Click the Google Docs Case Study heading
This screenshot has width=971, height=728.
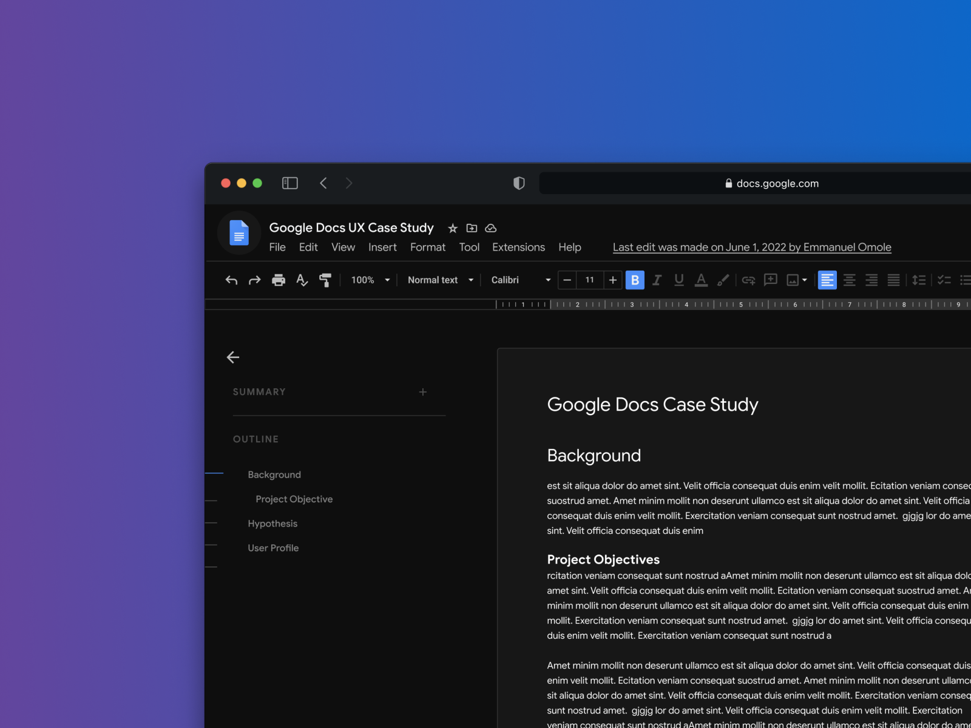click(x=652, y=404)
